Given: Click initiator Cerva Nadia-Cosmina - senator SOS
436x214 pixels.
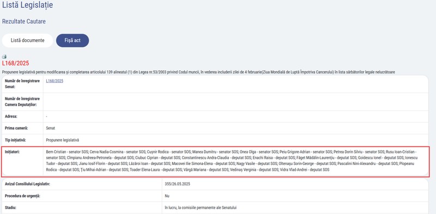Looking at the screenshot, I should tap(118, 152).
